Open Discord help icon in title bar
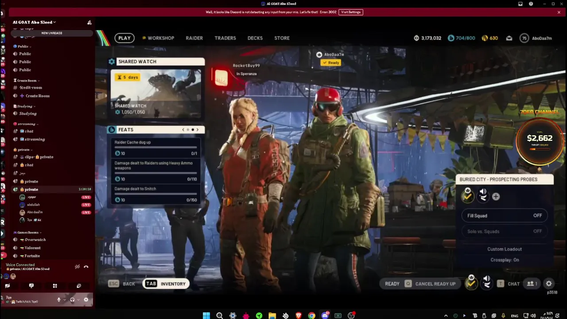 pos(531,4)
